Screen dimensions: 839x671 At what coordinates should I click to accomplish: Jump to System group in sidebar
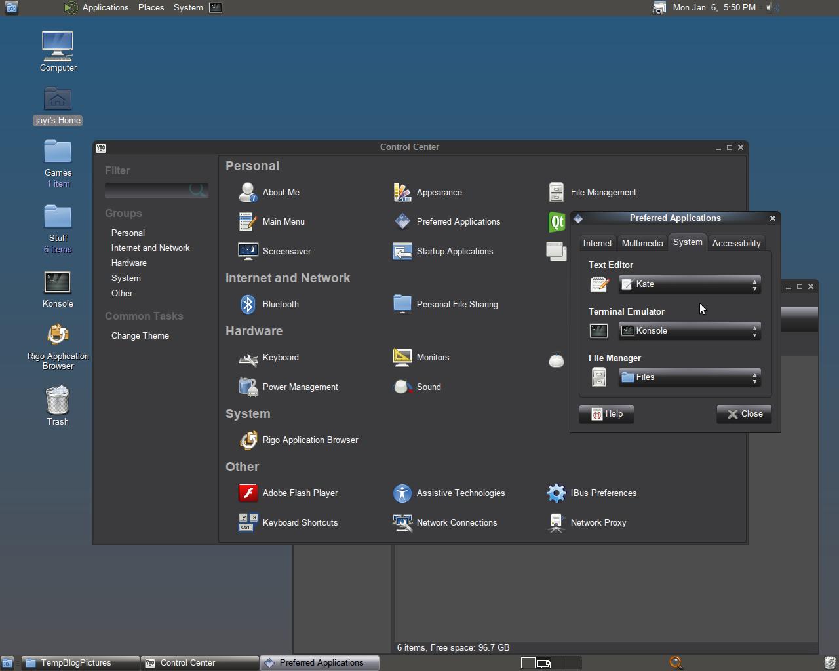tap(126, 278)
